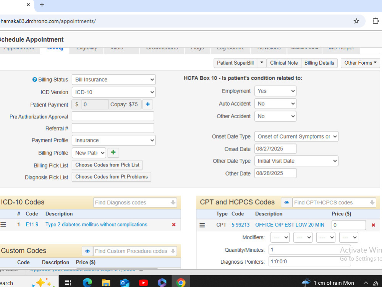Switch to the Growthcharts tab

[x=162, y=49]
